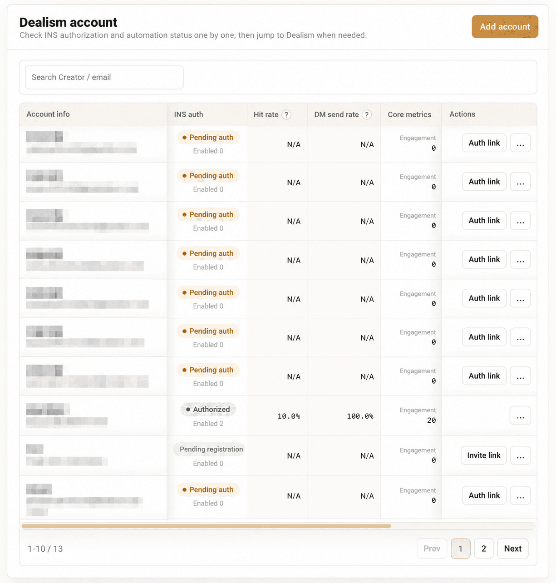This screenshot has height=583, width=556.
Task: Click the Account info column header
Action: pos(48,114)
